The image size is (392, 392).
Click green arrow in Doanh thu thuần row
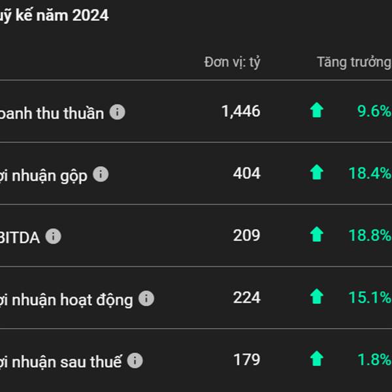pos(317,110)
